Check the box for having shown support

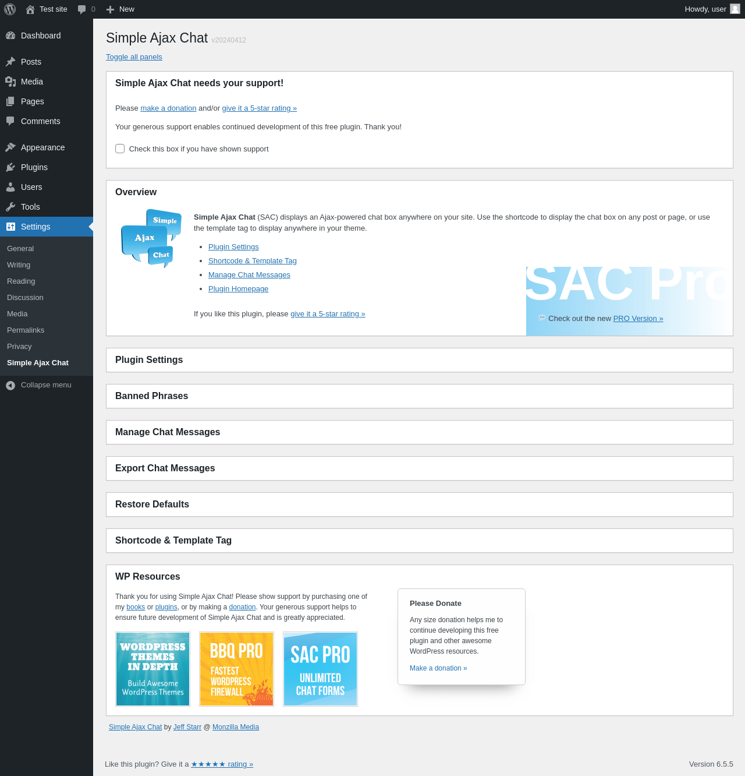pos(120,149)
